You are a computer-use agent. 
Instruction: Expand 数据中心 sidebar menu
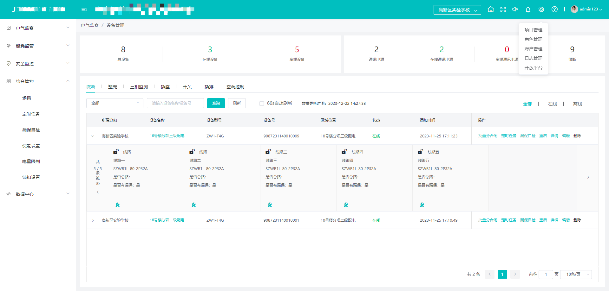click(x=68, y=193)
